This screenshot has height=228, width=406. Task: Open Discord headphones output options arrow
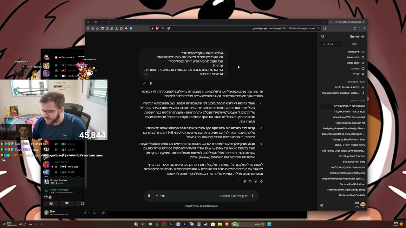pos(98,212)
